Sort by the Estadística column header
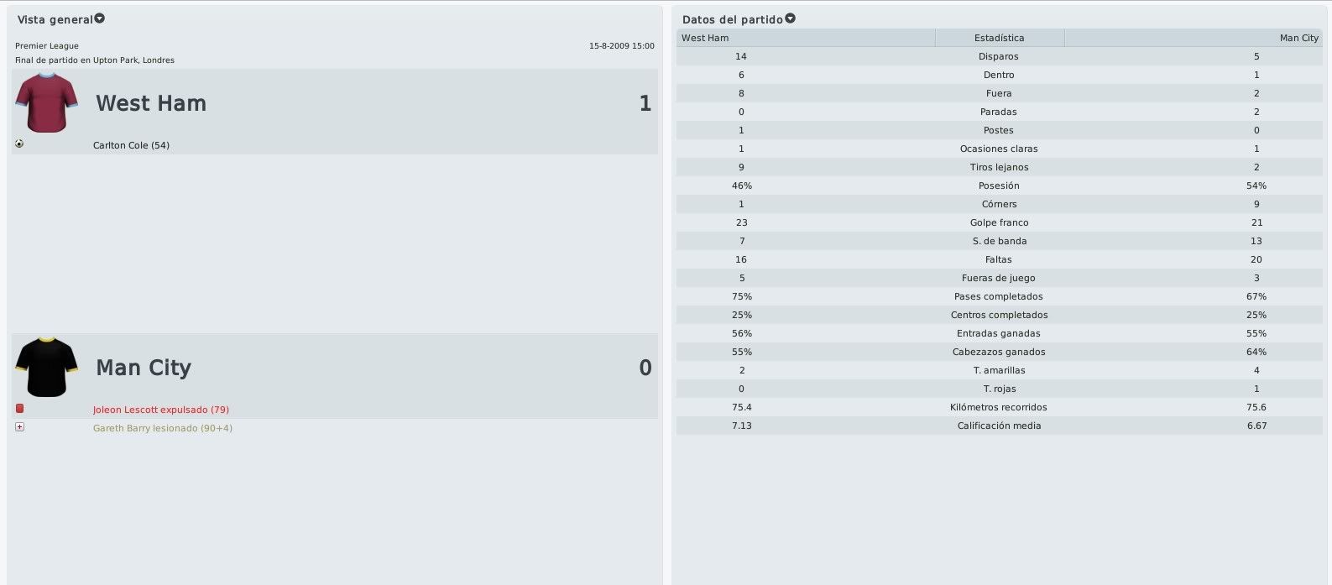 (999, 38)
